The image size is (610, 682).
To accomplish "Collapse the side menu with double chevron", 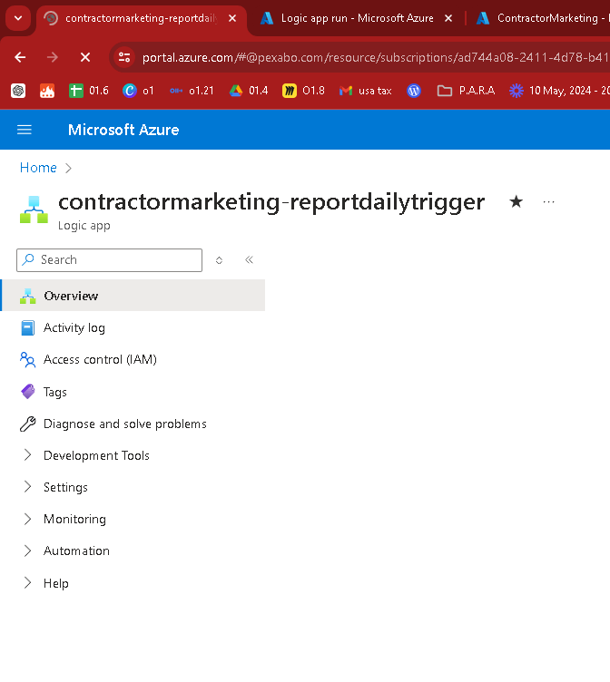I will (249, 259).
